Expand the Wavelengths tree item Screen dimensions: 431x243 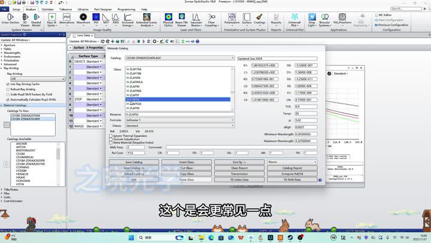click(2, 53)
